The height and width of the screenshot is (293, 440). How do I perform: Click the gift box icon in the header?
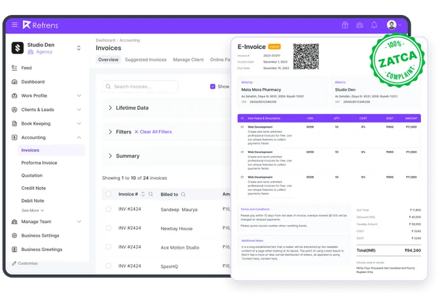click(345, 25)
